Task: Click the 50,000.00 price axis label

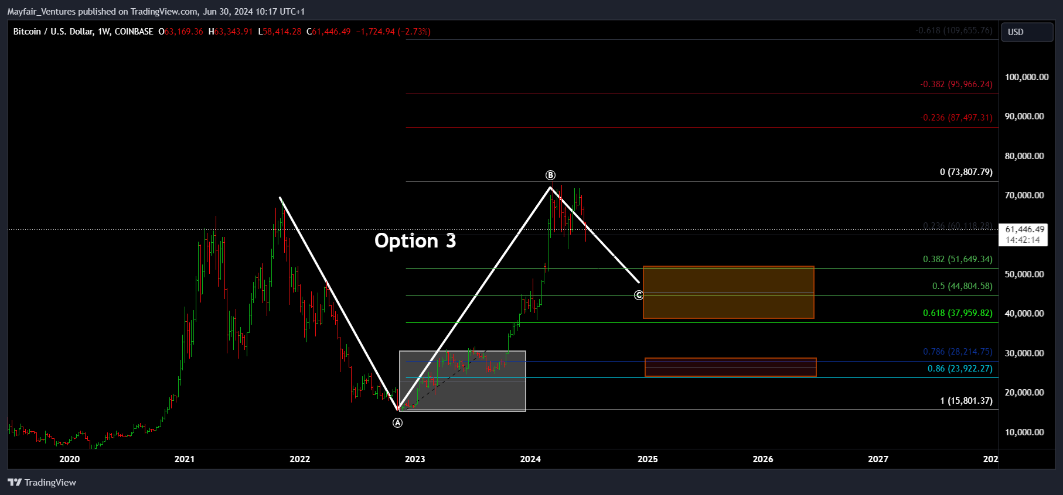Action: [1024, 274]
